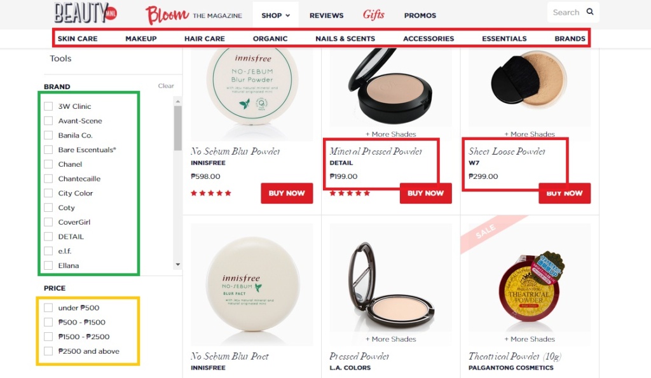651x378 pixels.
Task: Expand more shades for Sheer Loose Powder
Action: coord(530,134)
